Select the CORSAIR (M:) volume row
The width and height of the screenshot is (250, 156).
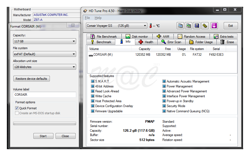click(x=162, y=55)
